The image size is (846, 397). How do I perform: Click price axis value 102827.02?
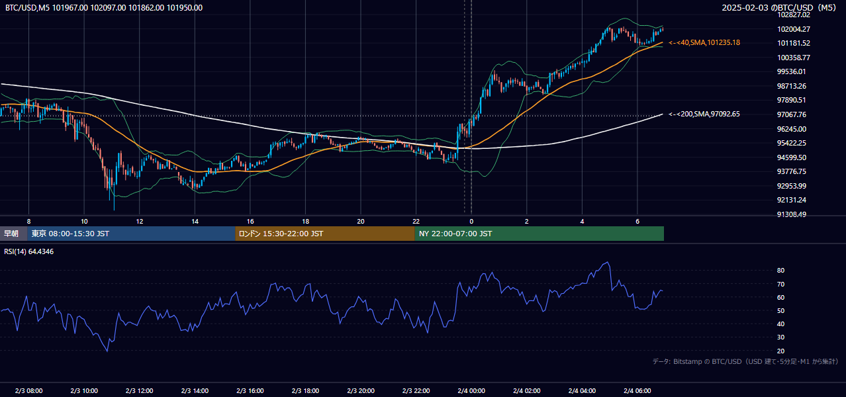(x=794, y=15)
